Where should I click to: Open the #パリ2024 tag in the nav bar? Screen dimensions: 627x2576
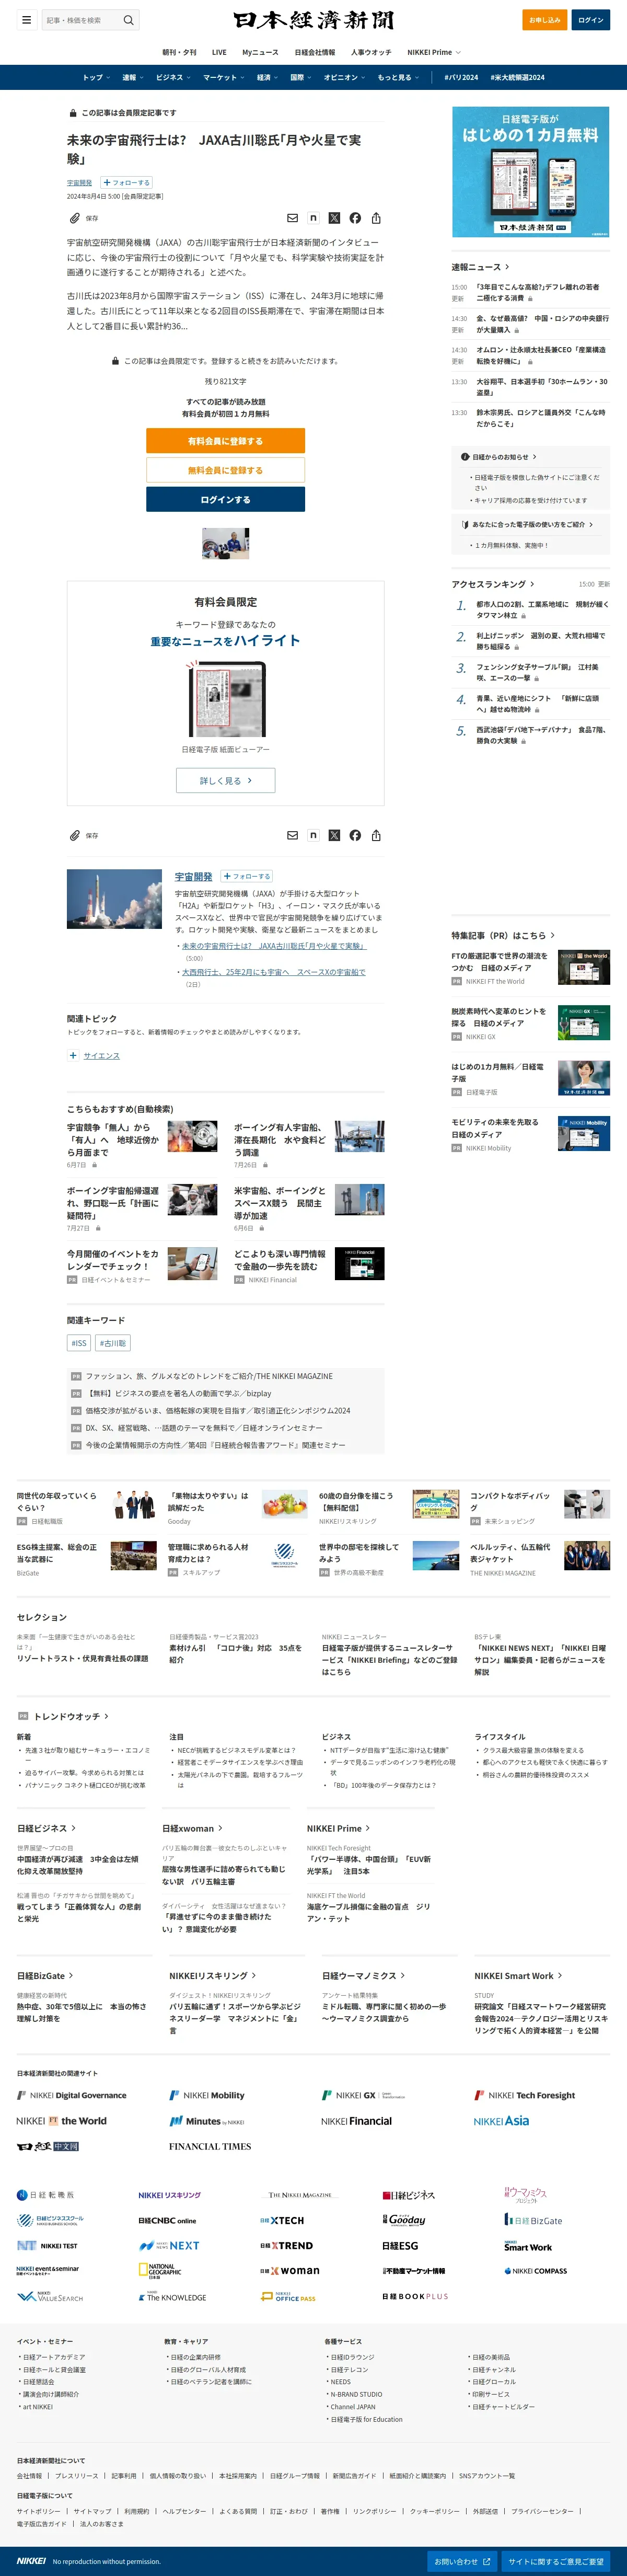[x=461, y=77]
